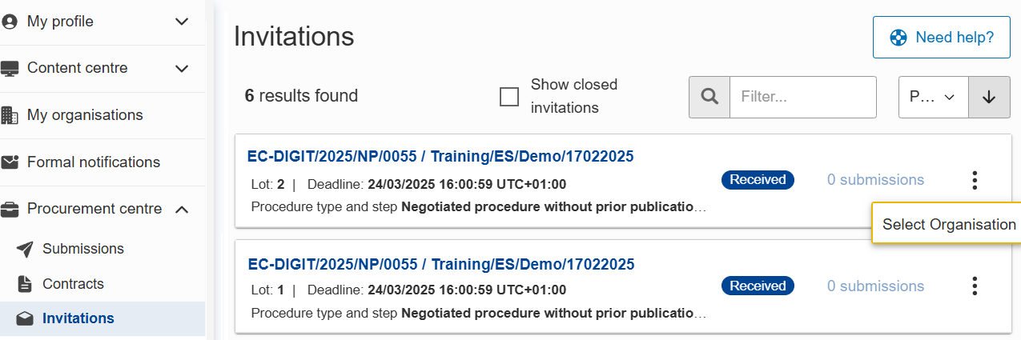
Task: Click the Formal notifications envelope icon
Action: tap(10, 162)
